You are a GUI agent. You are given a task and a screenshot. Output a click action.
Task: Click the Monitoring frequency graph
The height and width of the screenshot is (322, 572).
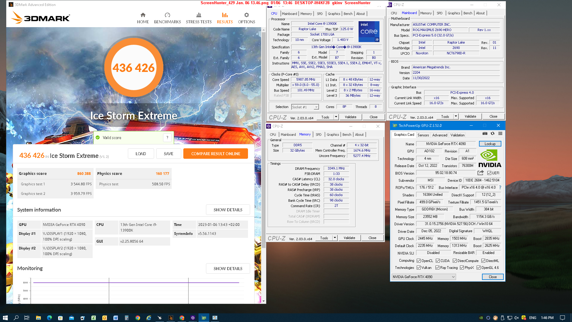tap(137, 291)
